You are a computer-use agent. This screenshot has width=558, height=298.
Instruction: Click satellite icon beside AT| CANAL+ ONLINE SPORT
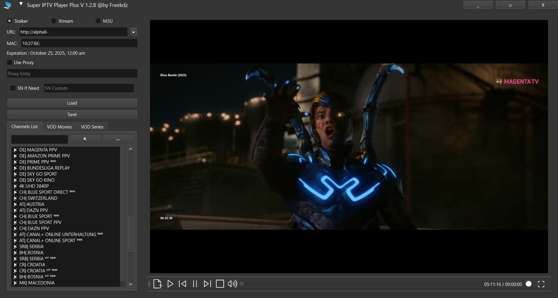(x=15, y=241)
